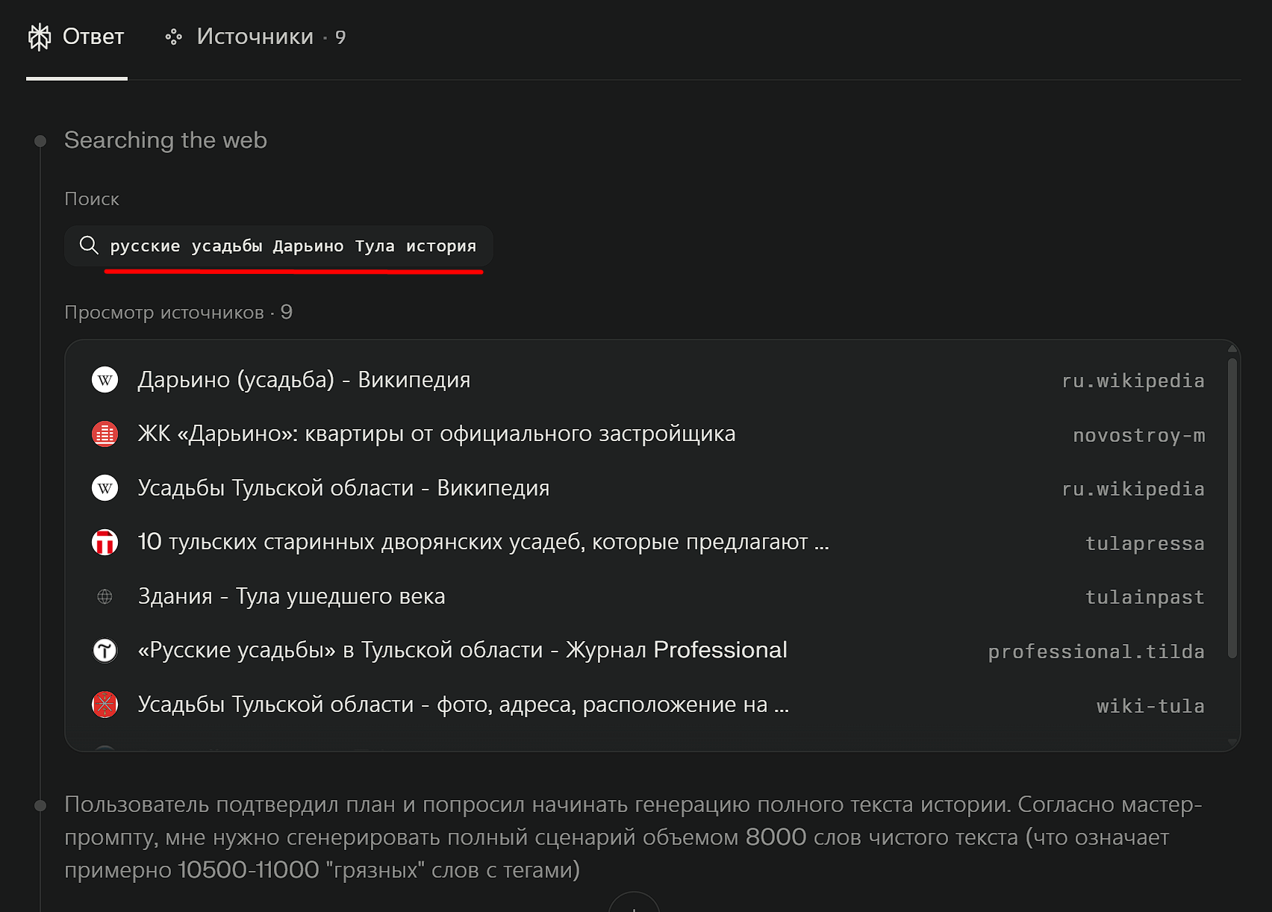Screen dimensions: 1272x912
Task: Collapse the Searching the web step
Action: pyautogui.click(x=165, y=140)
